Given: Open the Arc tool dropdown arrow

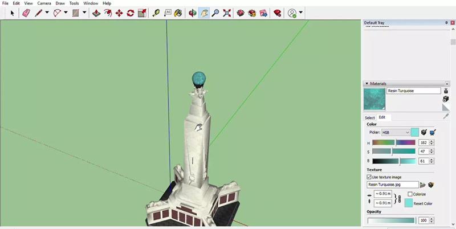Looking at the screenshot, I should (66, 13).
